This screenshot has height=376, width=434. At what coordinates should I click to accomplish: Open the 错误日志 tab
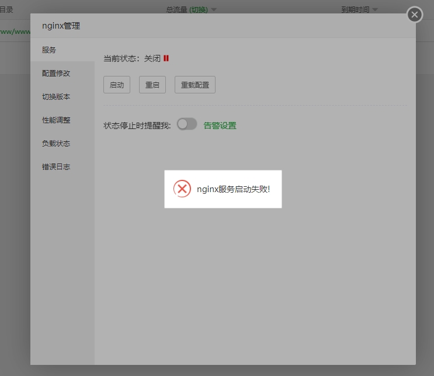(x=63, y=167)
